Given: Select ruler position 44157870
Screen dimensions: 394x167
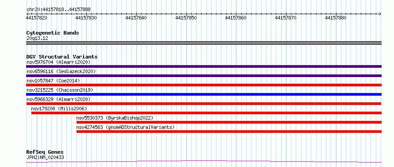Looking at the screenshot, I should [286, 18].
